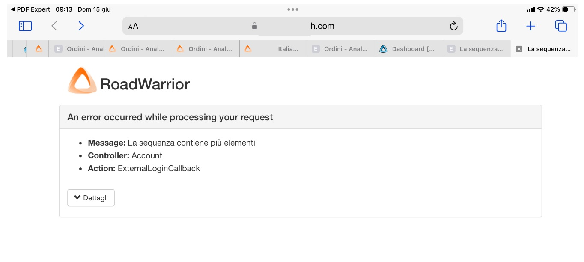Open the first Ordini - Anal tab
This screenshot has height=262, width=584.
pos(79,49)
